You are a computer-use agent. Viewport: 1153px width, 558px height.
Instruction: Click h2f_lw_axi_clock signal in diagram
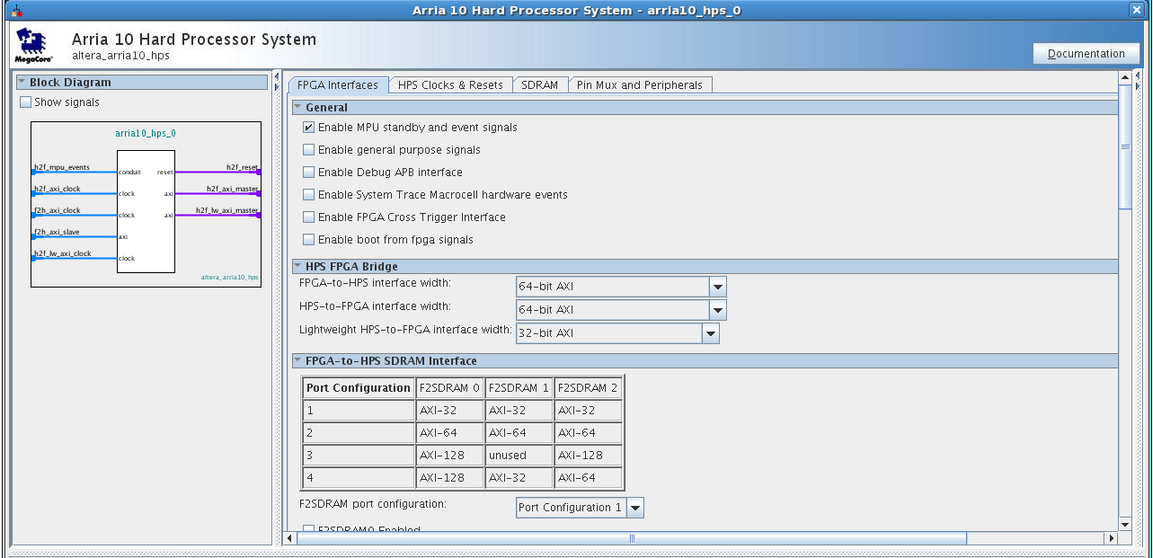(x=62, y=253)
